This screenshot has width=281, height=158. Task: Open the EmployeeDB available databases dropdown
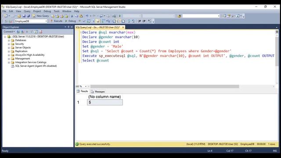[x=46, y=21]
